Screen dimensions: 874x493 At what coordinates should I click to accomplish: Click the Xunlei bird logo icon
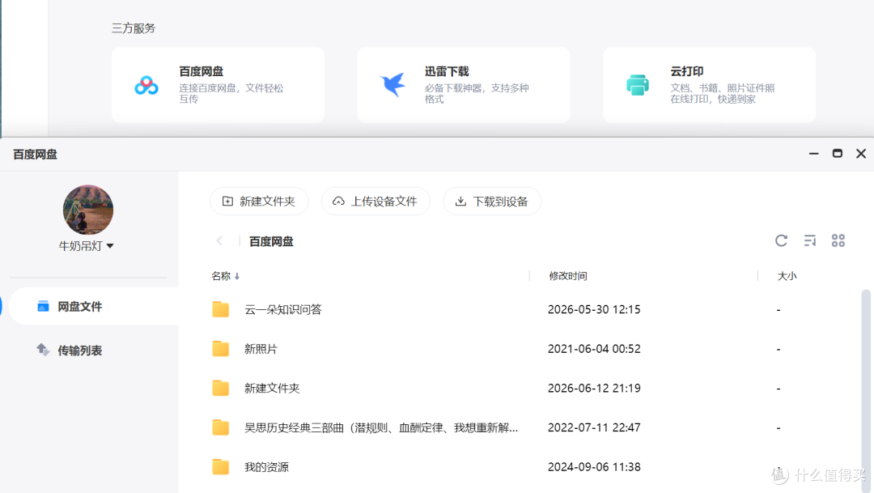coord(393,85)
